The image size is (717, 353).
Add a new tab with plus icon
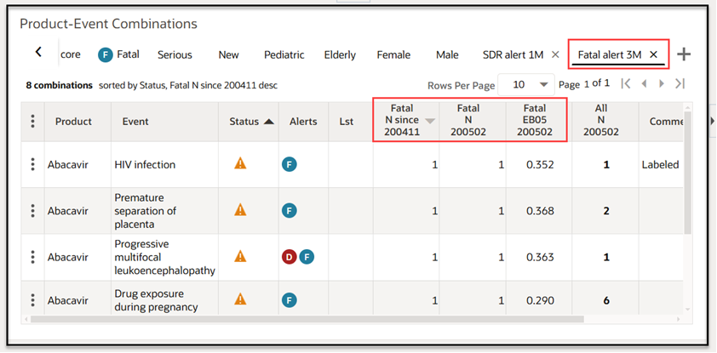(684, 54)
